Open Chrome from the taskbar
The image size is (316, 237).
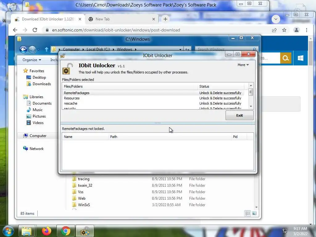65,231
